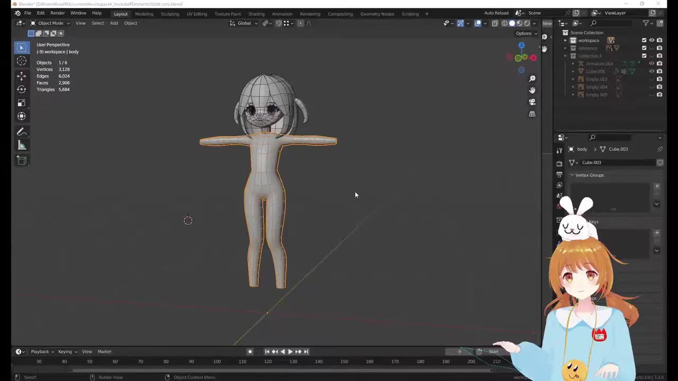Hide the workspace collection in viewport
The height and width of the screenshot is (381, 678).
click(x=652, y=40)
